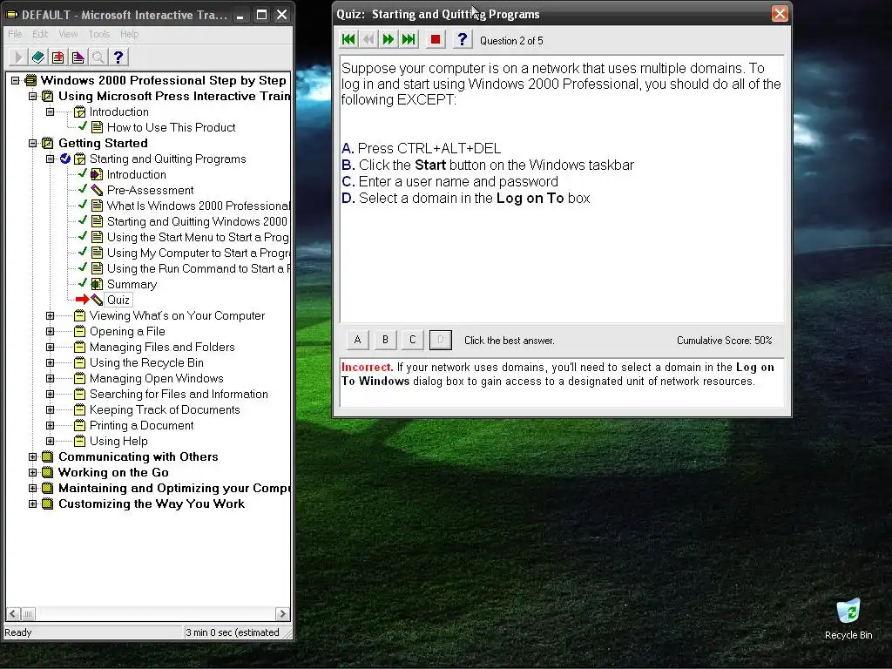Image resolution: width=892 pixels, height=669 pixels.
Task: Select the Quiz tree item
Action: point(118,300)
